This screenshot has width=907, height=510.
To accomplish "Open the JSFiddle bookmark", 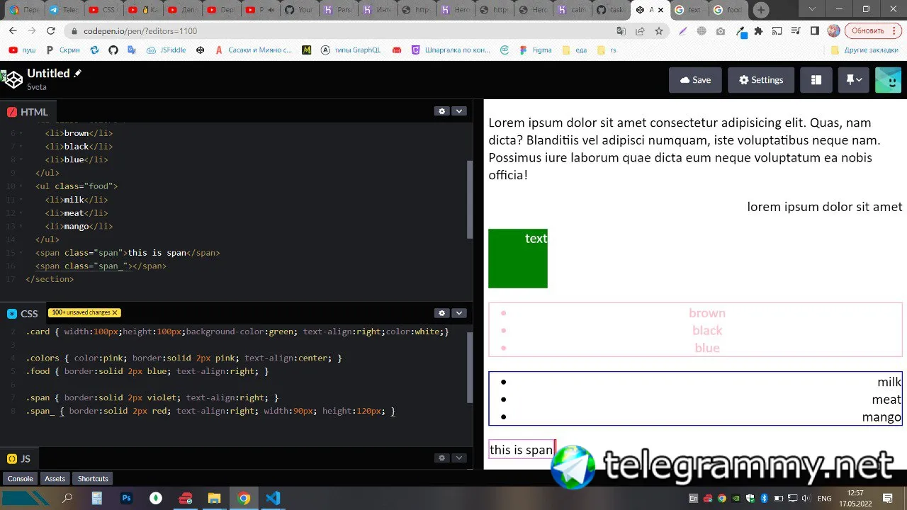I will coord(166,50).
